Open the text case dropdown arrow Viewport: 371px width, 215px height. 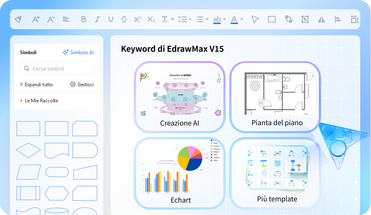pyautogui.click(x=172, y=19)
